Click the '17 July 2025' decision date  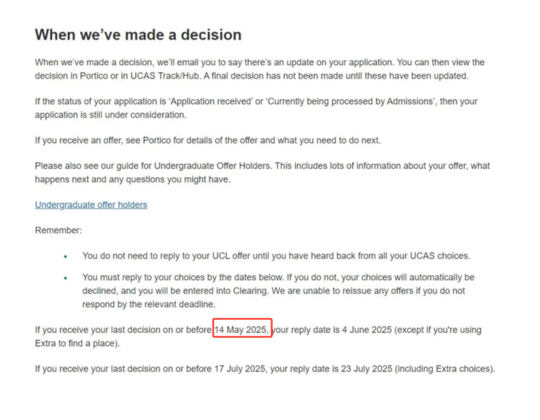click(x=239, y=369)
